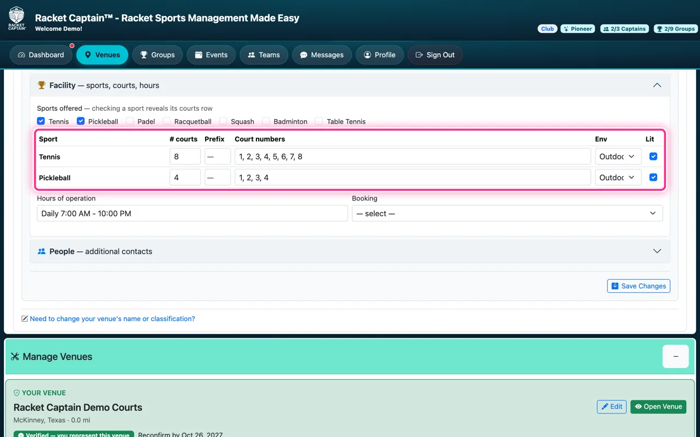
Task: Enable the Badminton sport checkbox
Action: click(266, 121)
